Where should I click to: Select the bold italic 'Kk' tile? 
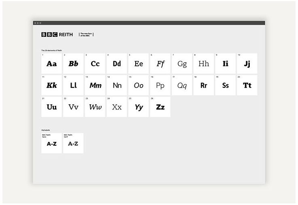coord(51,85)
